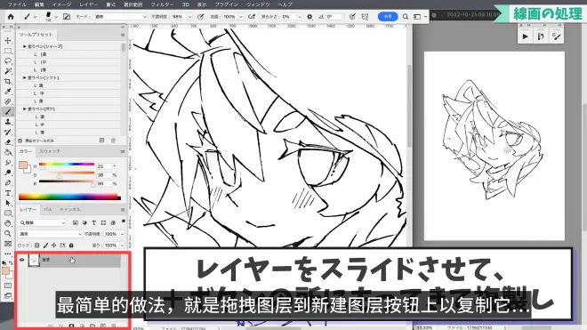Click the hue slider in Color panel
The width and height of the screenshot is (587, 330).
point(67,165)
